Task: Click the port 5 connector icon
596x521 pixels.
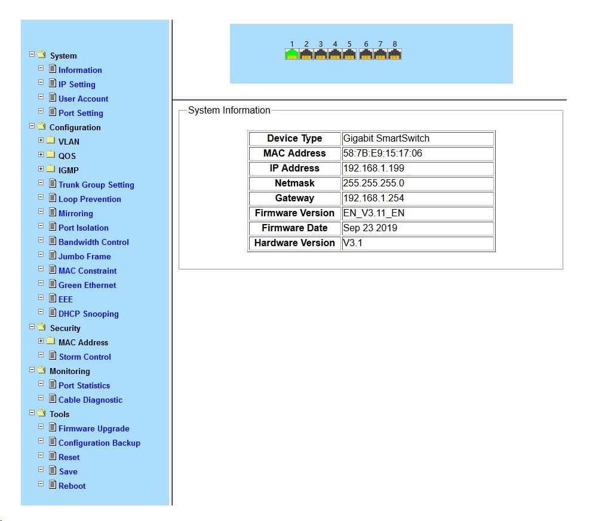Action: pos(349,54)
